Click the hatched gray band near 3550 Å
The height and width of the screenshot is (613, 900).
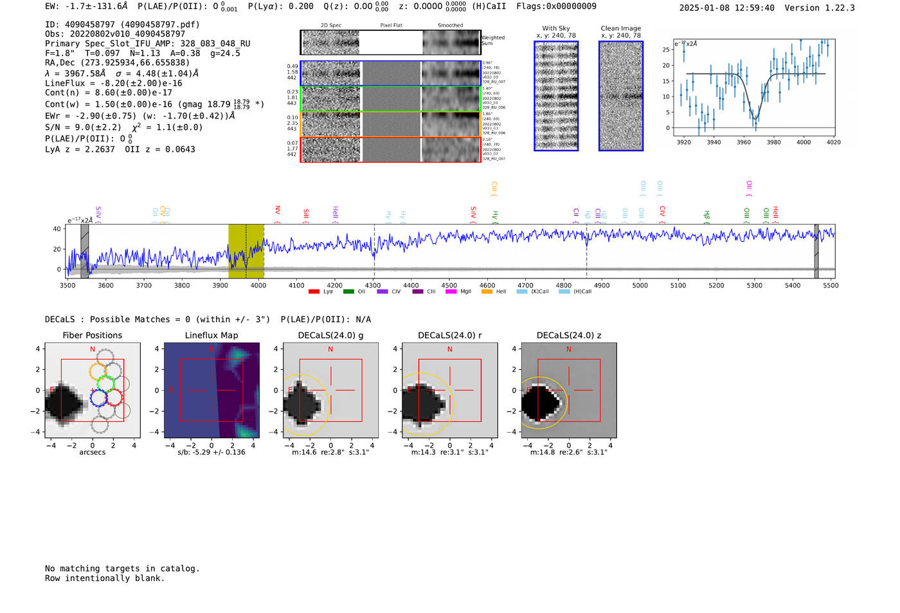(84, 251)
